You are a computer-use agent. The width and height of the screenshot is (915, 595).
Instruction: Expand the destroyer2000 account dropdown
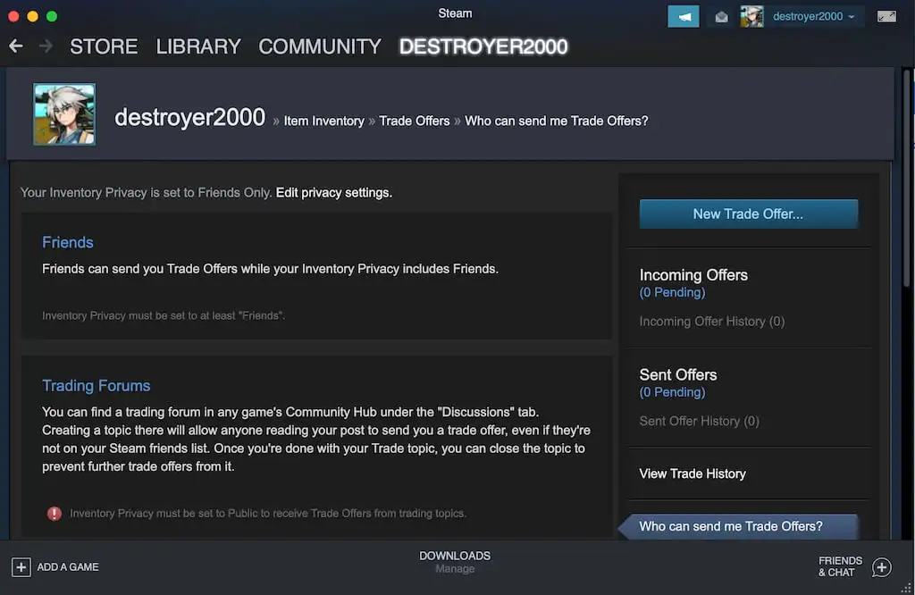(813, 16)
